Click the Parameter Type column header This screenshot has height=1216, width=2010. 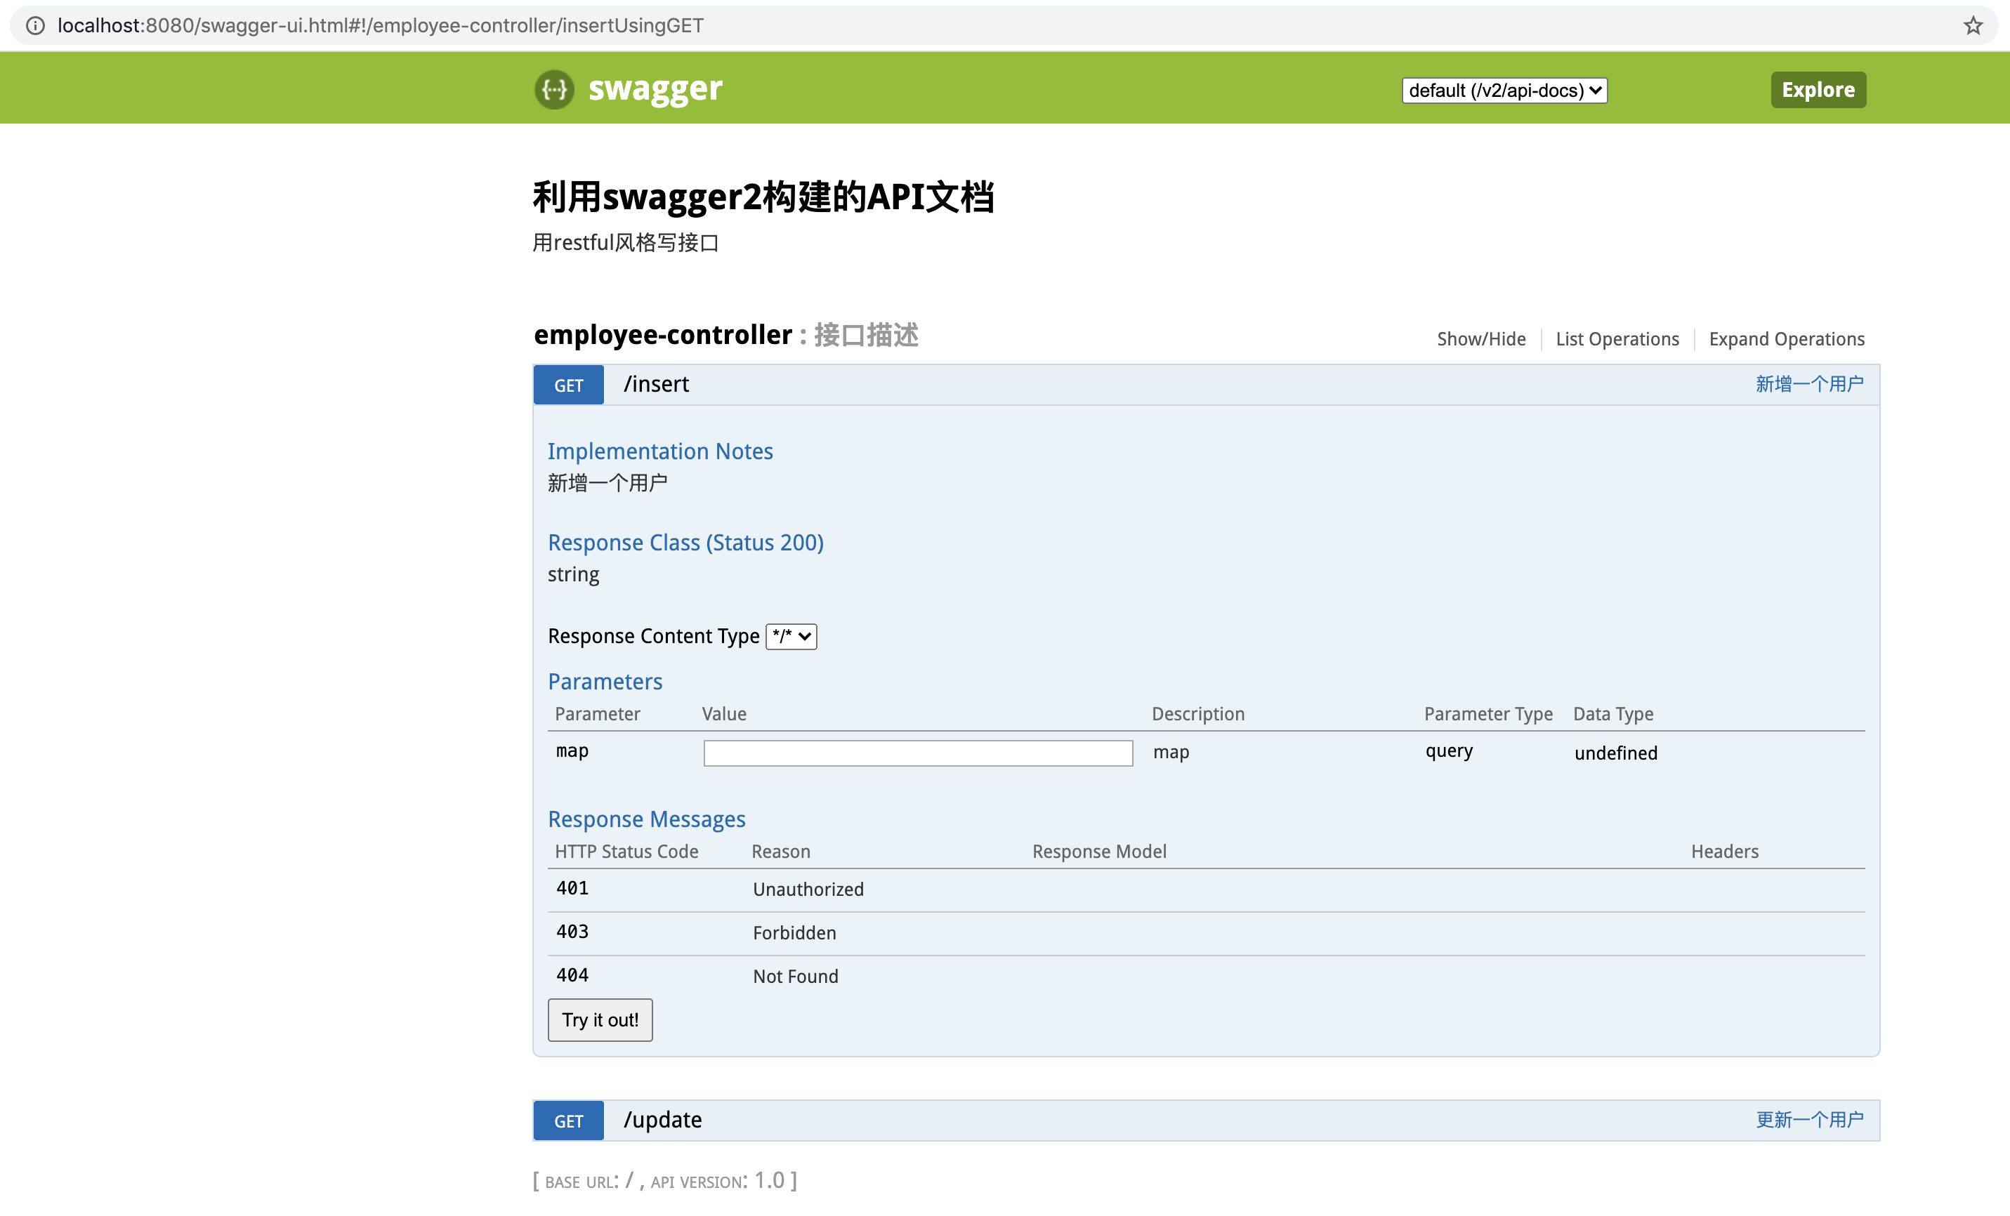click(x=1488, y=713)
